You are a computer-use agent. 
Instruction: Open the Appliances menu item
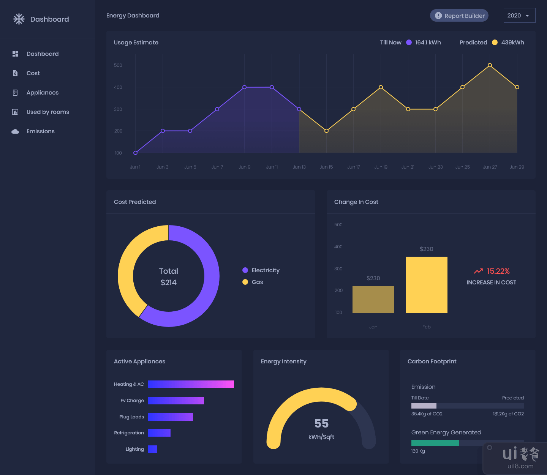pos(43,93)
